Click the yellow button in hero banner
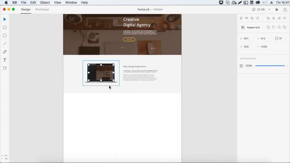This screenshot has height=163, width=290. [x=129, y=39]
